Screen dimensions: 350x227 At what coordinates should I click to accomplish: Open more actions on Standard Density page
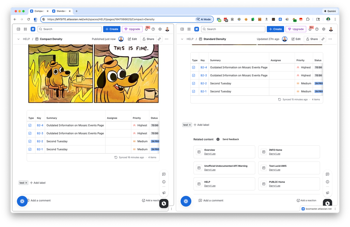(x=330, y=39)
